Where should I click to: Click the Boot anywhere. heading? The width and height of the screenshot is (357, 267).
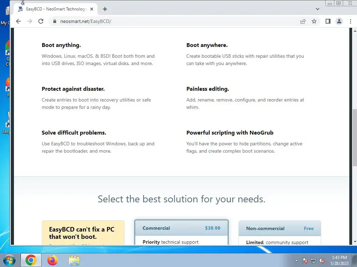[207, 45]
